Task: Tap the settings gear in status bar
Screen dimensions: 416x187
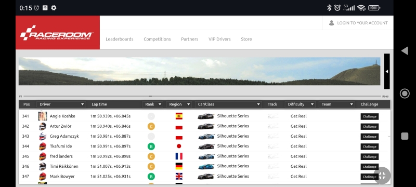Action: (x=54, y=8)
